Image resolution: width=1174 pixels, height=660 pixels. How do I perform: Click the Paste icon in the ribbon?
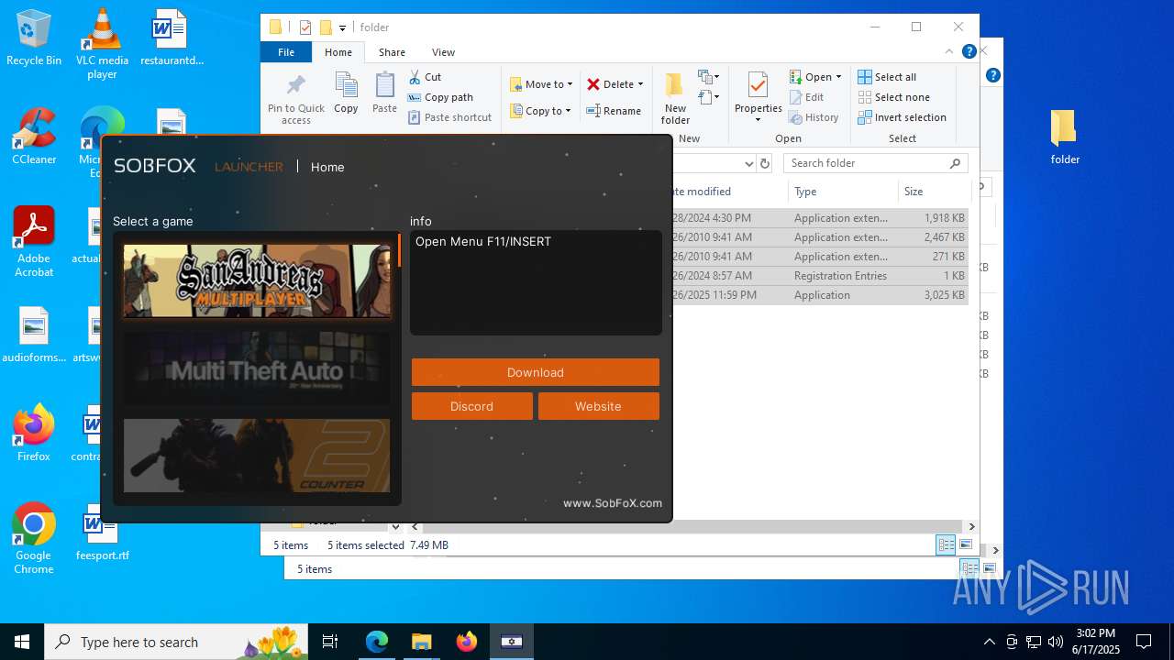(384, 86)
